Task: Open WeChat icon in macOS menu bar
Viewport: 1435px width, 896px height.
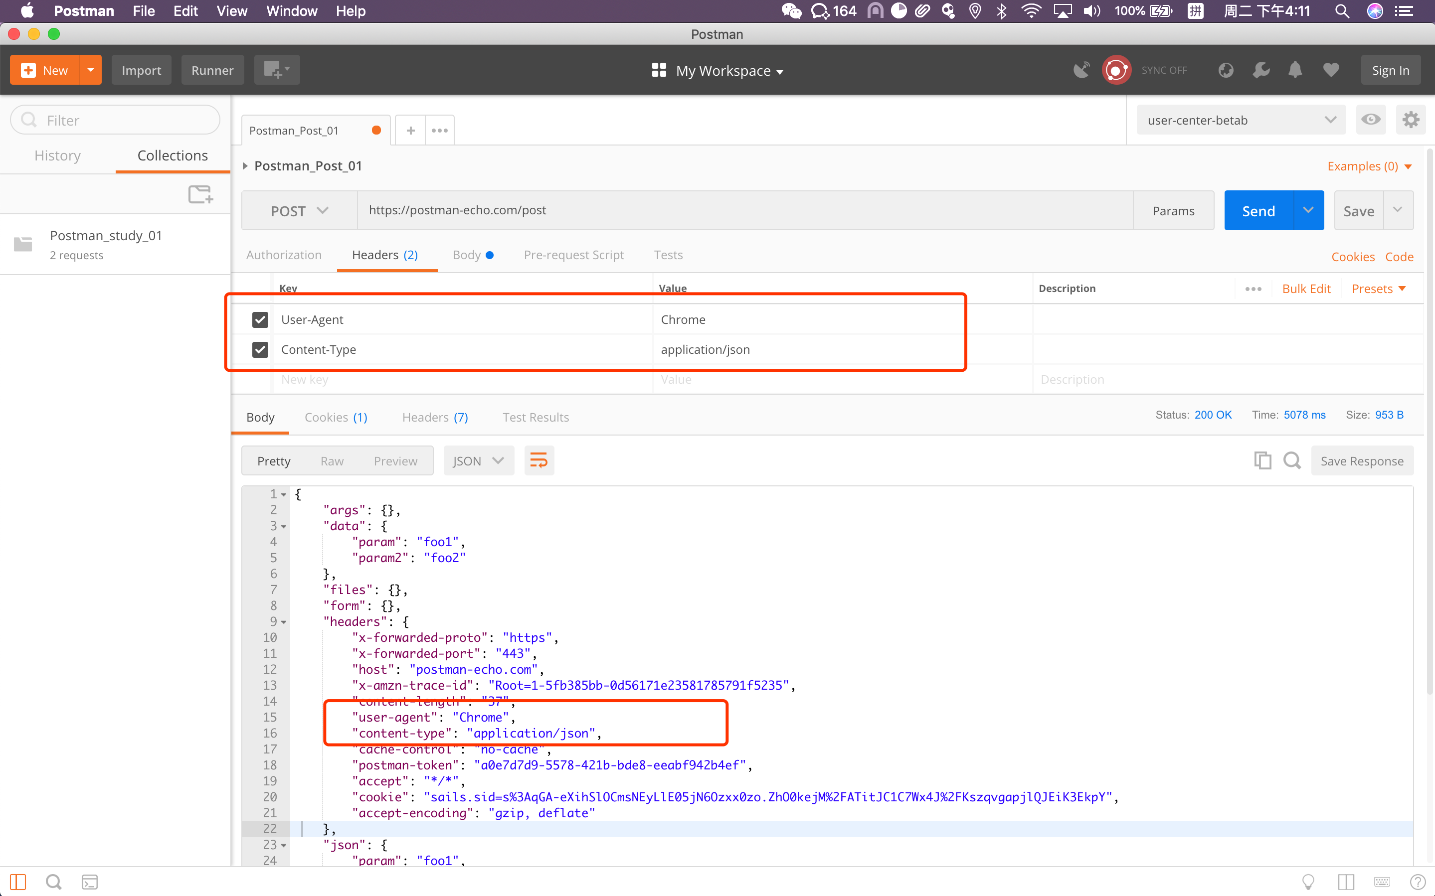Action: (x=791, y=11)
